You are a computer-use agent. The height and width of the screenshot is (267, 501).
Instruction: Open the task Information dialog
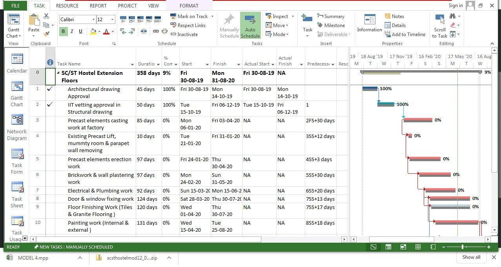tap(369, 24)
